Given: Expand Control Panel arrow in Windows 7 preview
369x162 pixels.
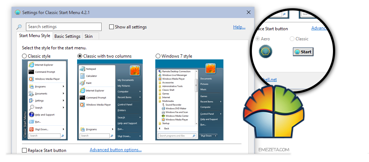Looking at the screenshot, I should 221,114.
